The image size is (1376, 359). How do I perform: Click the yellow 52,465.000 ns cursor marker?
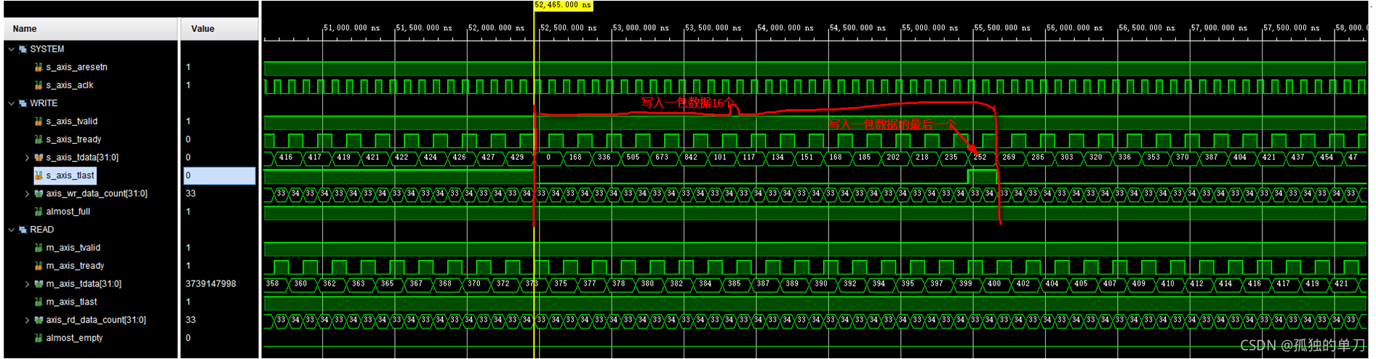point(563,5)
